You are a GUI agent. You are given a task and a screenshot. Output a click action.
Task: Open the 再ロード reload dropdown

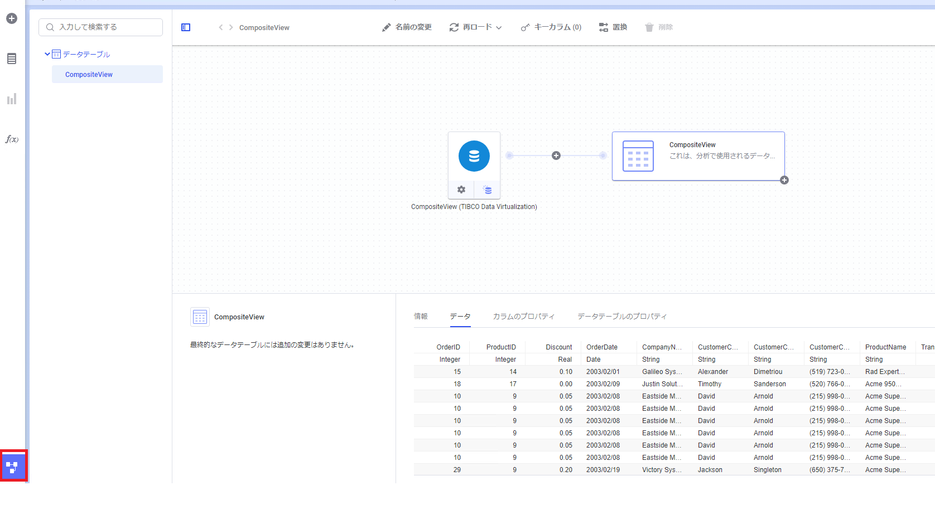tap(476, 27)
